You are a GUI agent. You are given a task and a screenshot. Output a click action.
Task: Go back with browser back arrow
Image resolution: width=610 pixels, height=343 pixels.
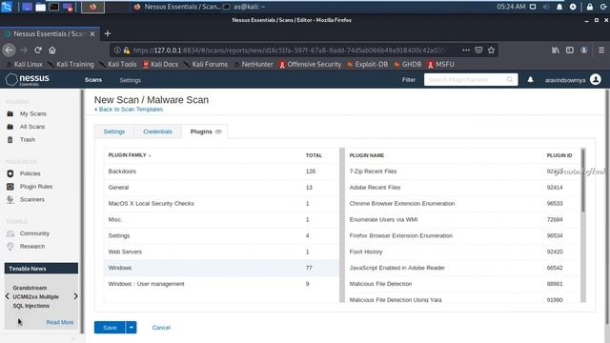[x=9, y=50]
